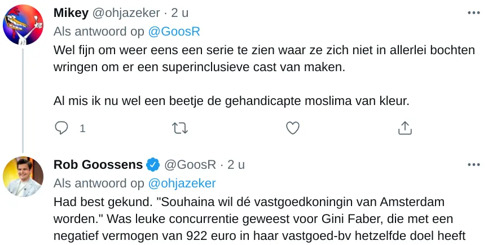Viewport: 488px width, 245px height.
Task: Open the 2 u timestamp on Rob Goossens' tweet
Action: pos(236,165)
